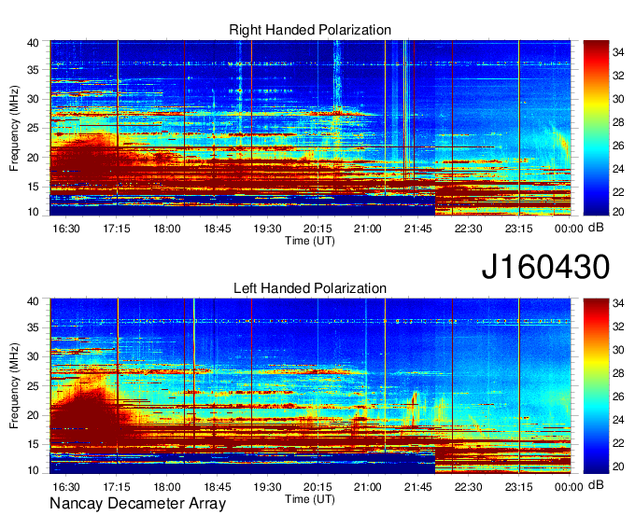The height and width of the screenshot is (515, 635).
Task: Click the 16:30 time tick under Left Handed plot
Action: [x=66, y=487]
